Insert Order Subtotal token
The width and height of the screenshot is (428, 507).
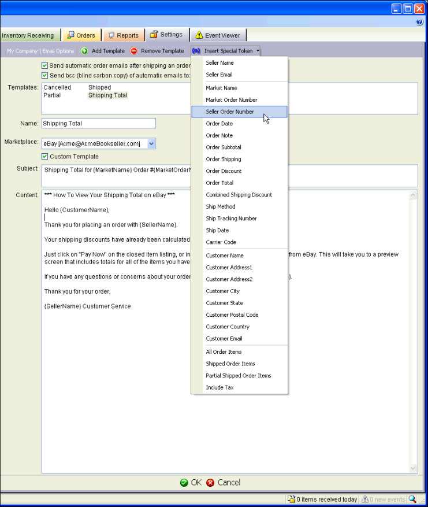pos(239,147)
